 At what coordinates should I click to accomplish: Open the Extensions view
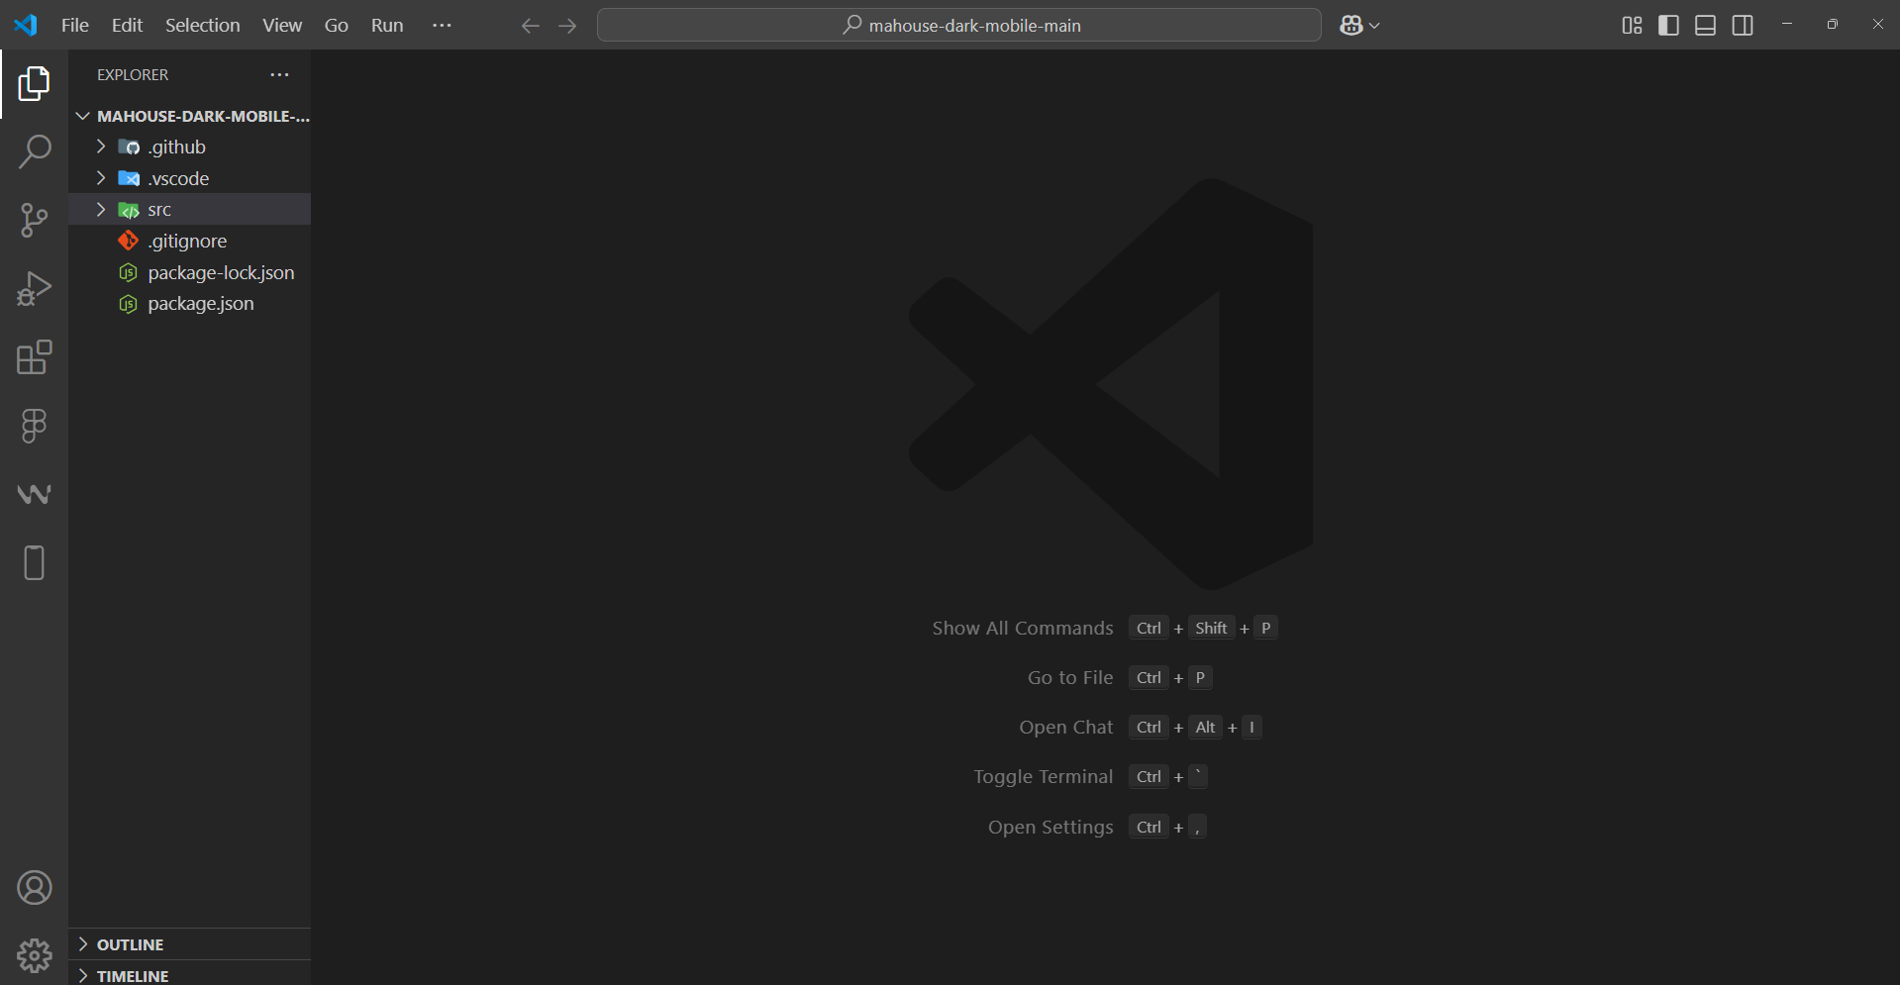pyautogui.click(x=34, y=357)
